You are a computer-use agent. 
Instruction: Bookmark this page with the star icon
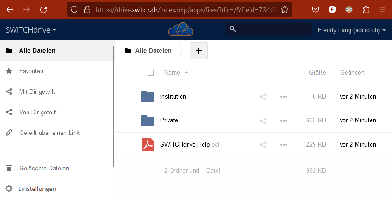(x=285, y=10)
